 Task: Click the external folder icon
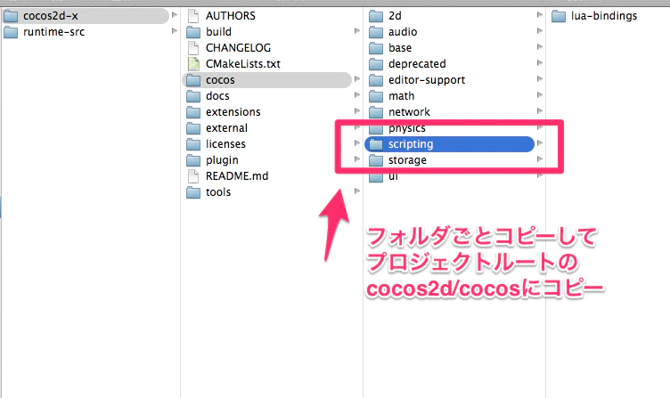point(193,128)
